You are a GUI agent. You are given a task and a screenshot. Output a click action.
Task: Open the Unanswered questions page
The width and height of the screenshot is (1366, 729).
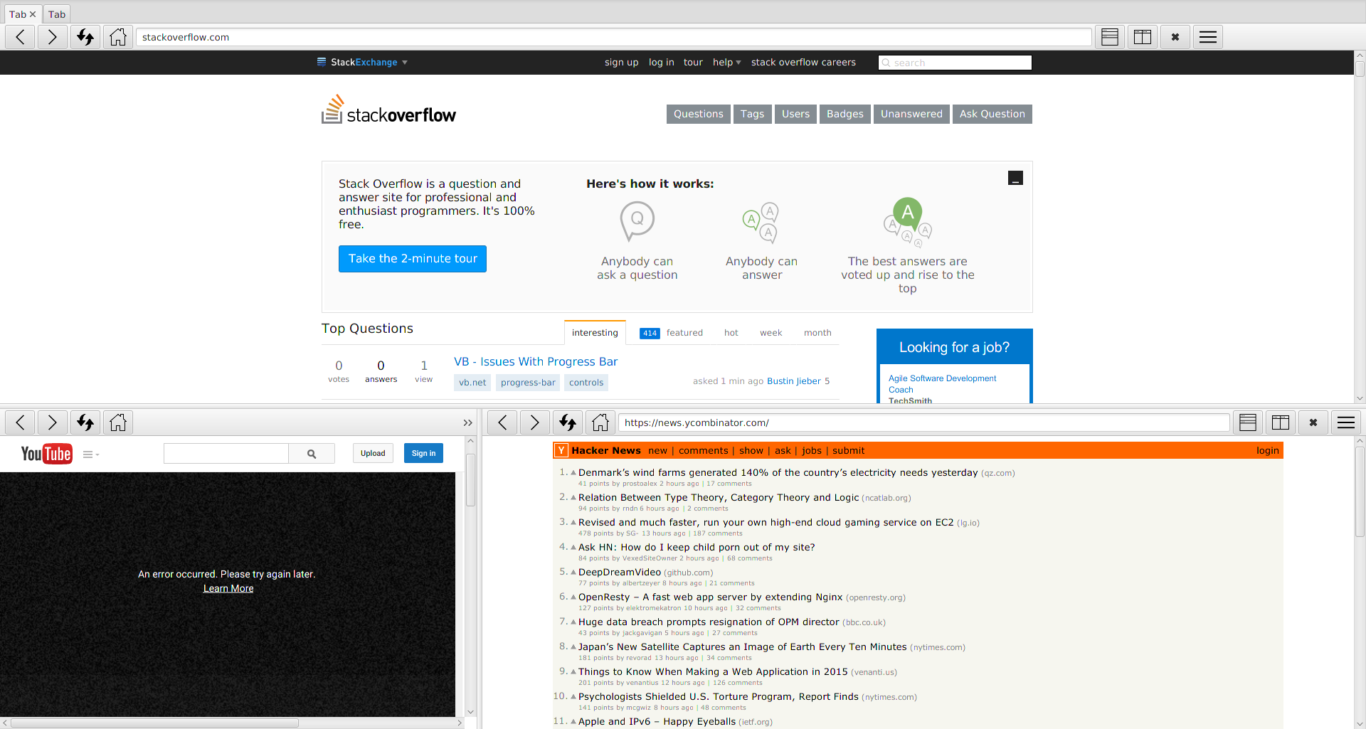point(911,114)
